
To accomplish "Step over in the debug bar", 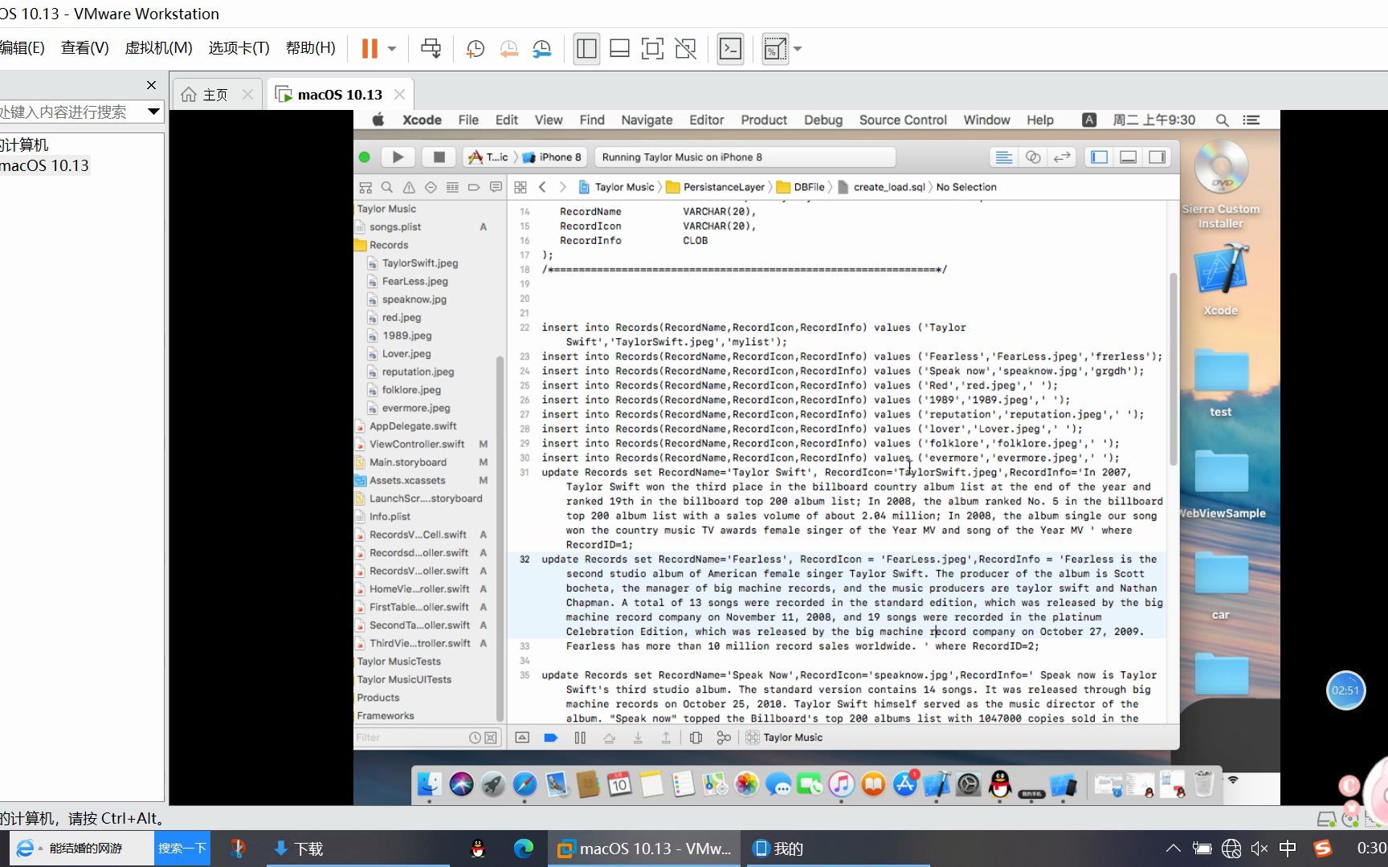I will coord(609,738).
